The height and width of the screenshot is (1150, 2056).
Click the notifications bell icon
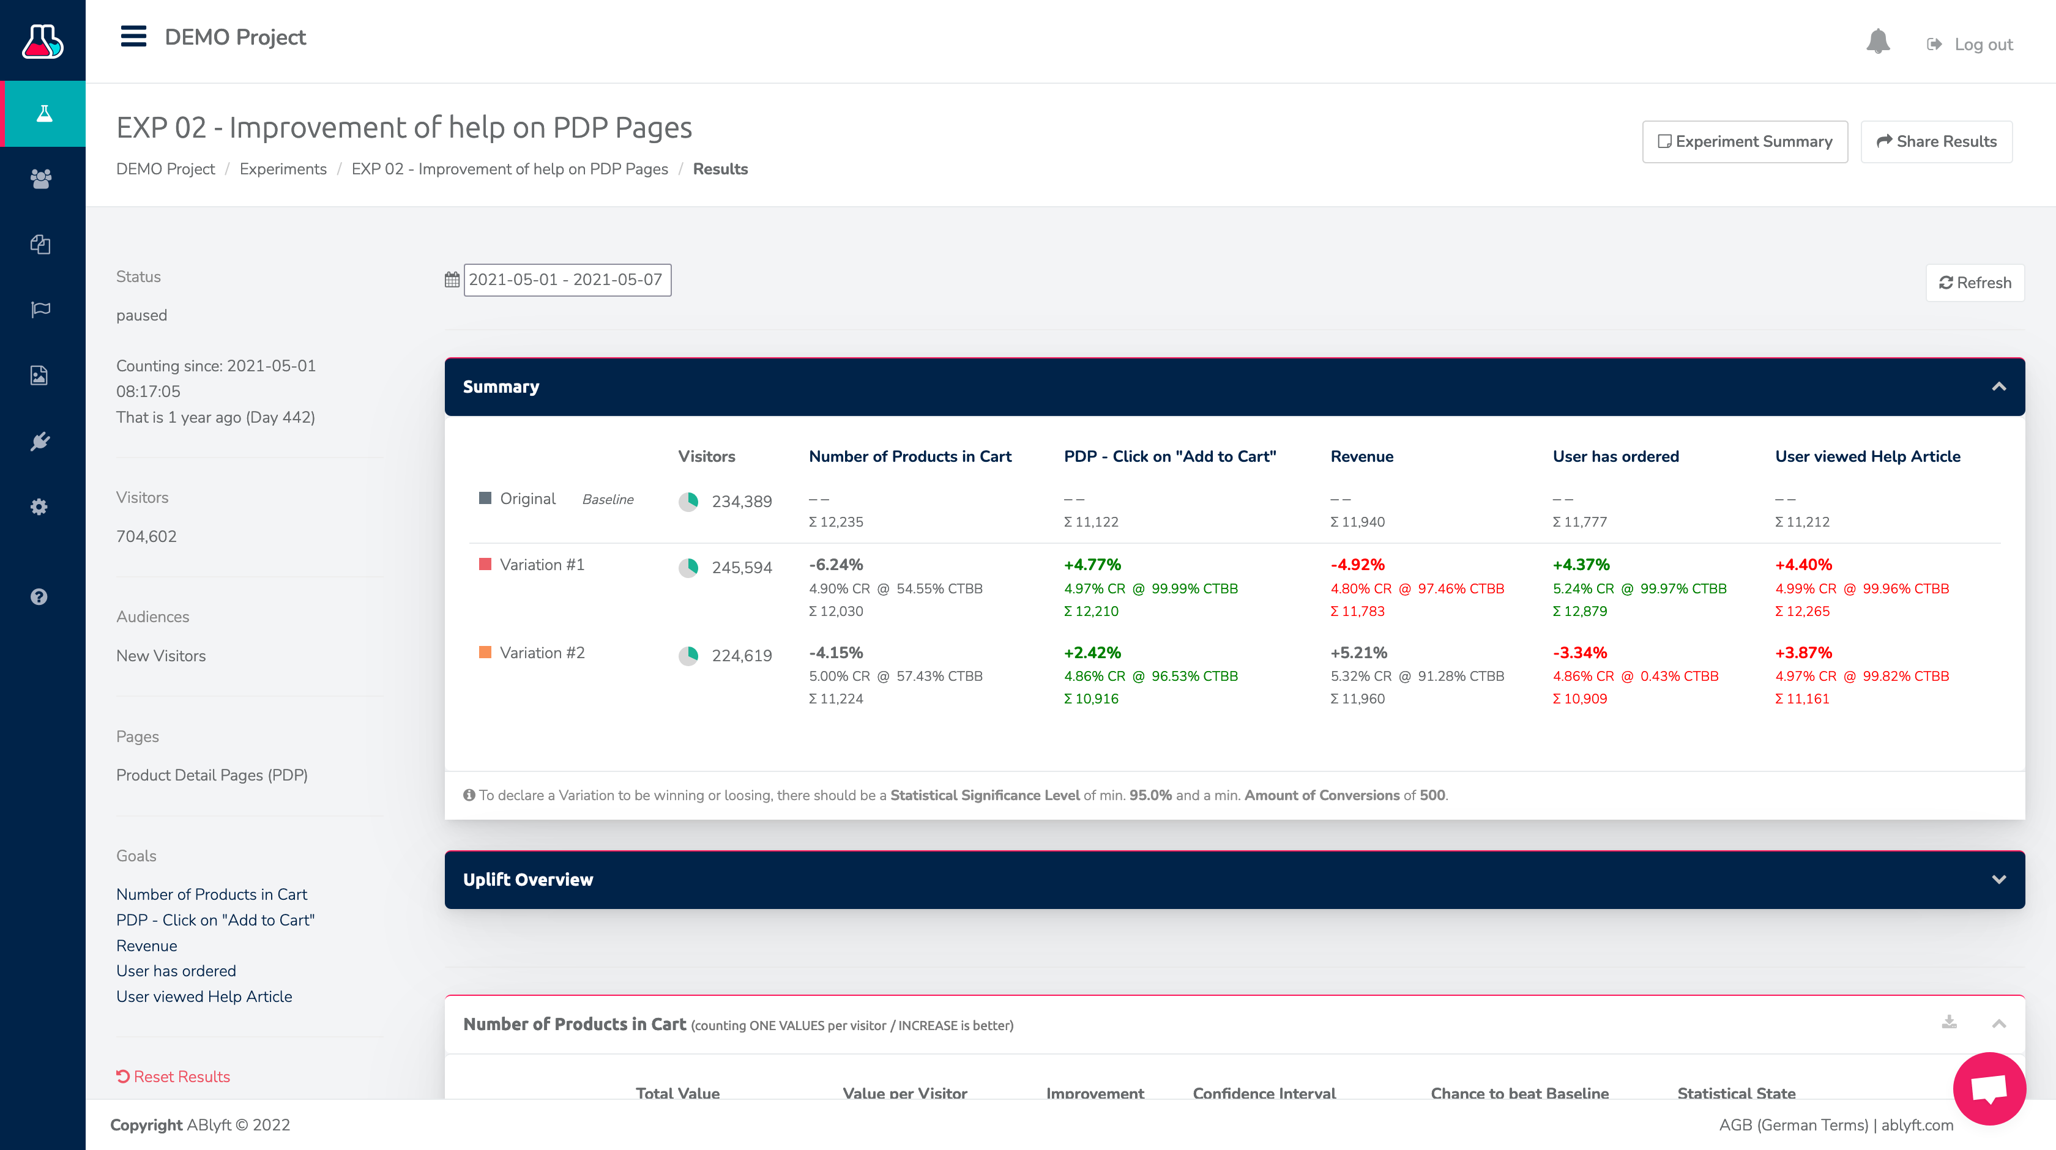tap(1877, 42)
